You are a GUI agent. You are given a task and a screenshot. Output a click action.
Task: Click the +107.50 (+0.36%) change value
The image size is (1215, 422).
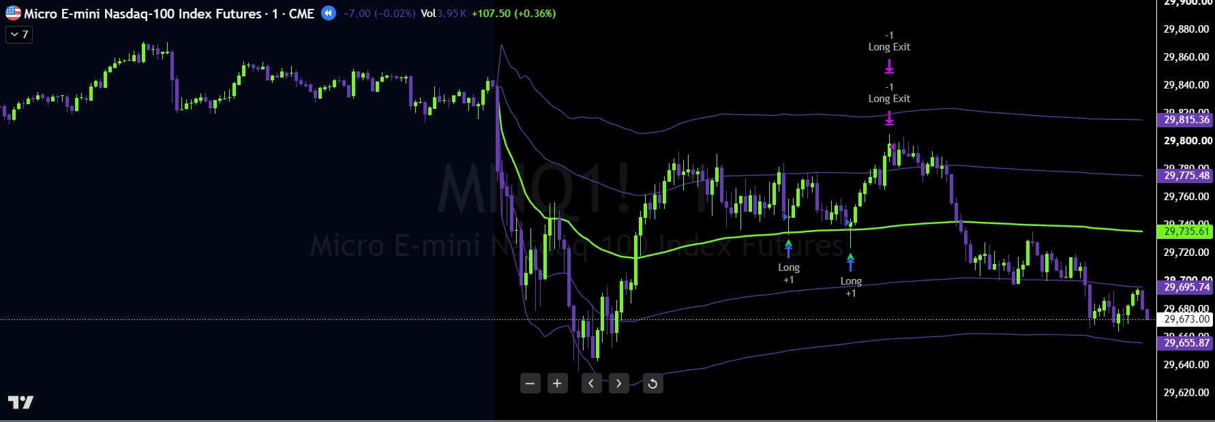(513, 14)
